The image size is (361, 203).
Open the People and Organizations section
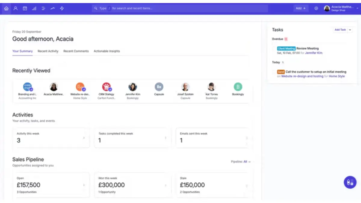pos(15,8)
